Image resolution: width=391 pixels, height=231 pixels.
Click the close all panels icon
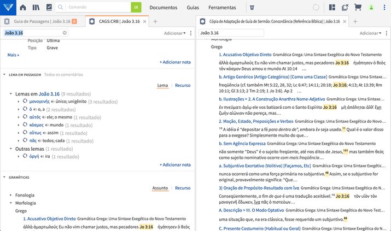point(345,8)
